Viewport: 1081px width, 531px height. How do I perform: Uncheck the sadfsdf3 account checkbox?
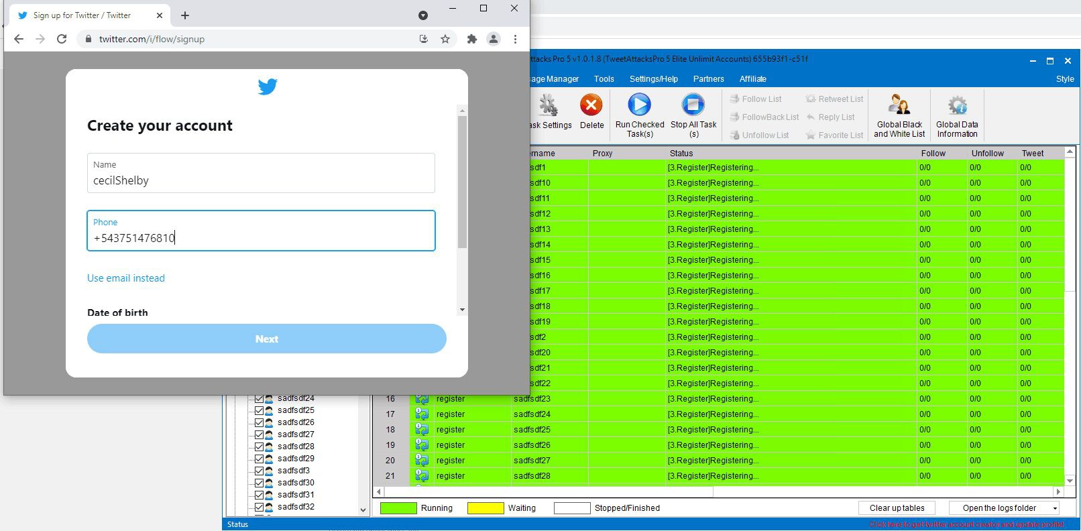259,471
